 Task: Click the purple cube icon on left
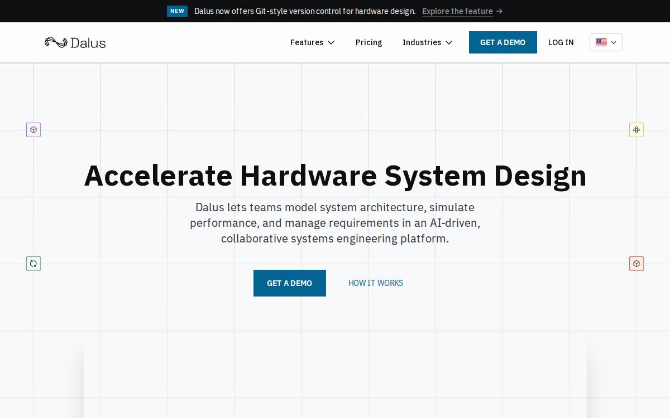click(x=33, y=130)
